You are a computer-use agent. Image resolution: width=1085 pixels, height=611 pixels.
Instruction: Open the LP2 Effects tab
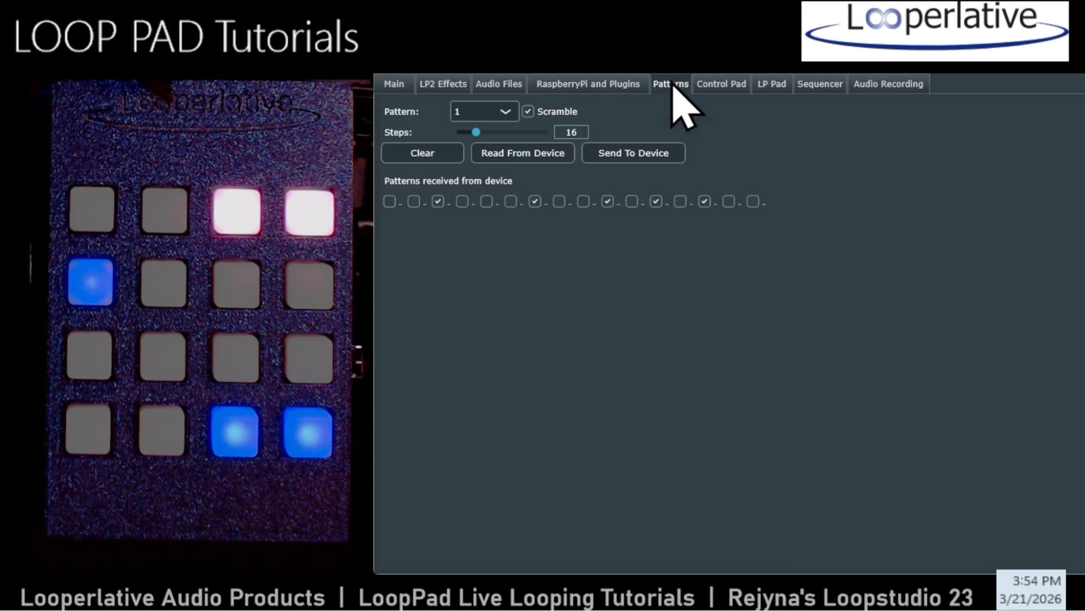(443, 84)
